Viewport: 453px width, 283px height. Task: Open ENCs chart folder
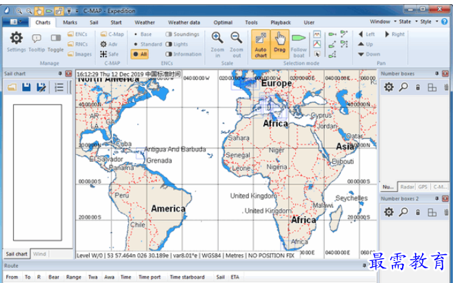pyautogui.click(x=77, y=34)
